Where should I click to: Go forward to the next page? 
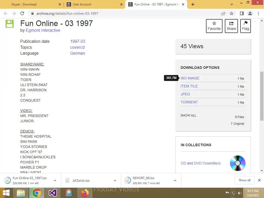[14, 13]
